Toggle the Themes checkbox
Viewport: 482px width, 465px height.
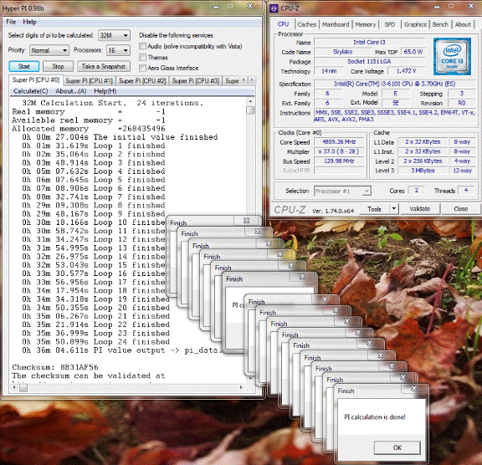(142, 58)
